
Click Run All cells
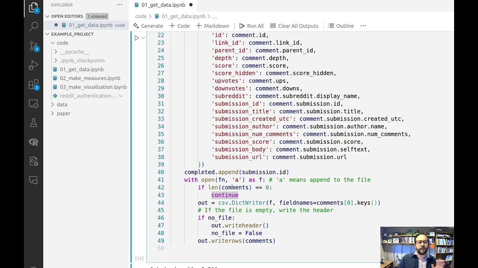251,26
